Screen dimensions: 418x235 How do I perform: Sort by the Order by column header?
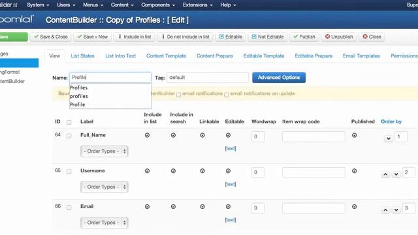391,122
